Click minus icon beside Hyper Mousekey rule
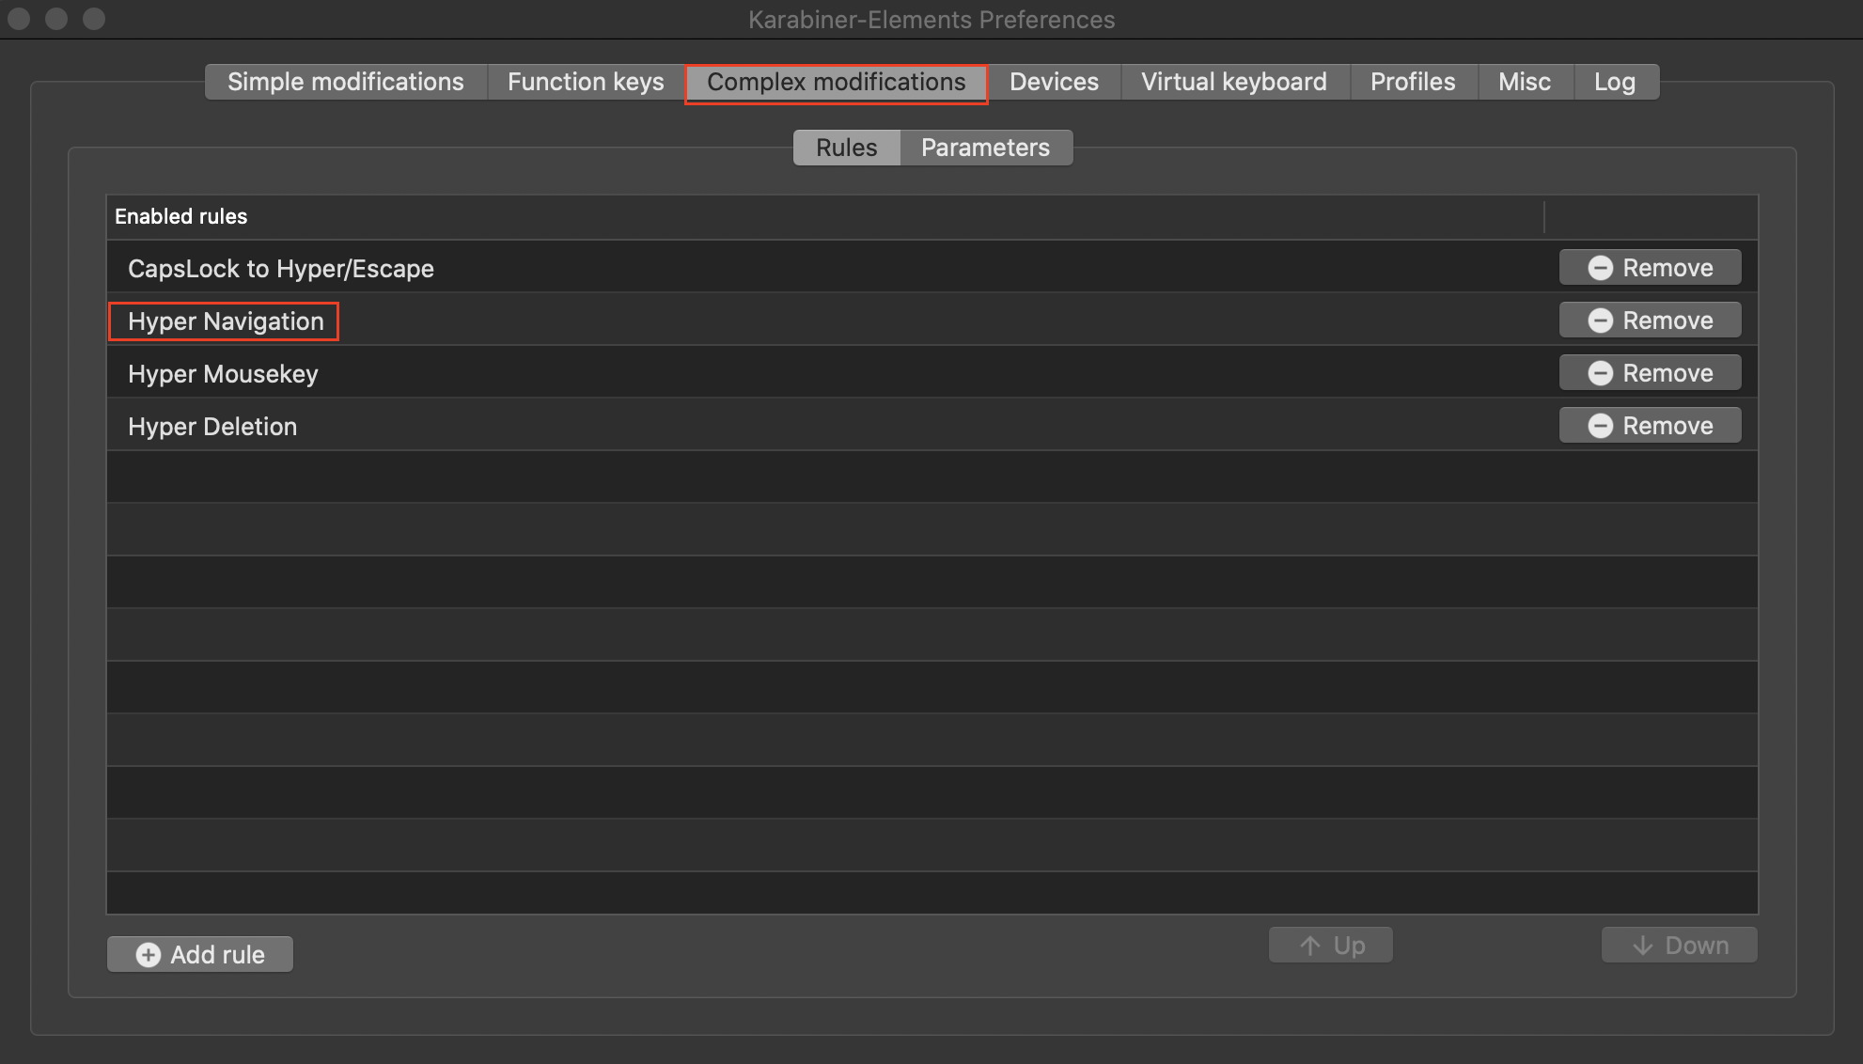Image resolution: width=1863 pixels, height=1064 pixels. [x=1600, y=373]
